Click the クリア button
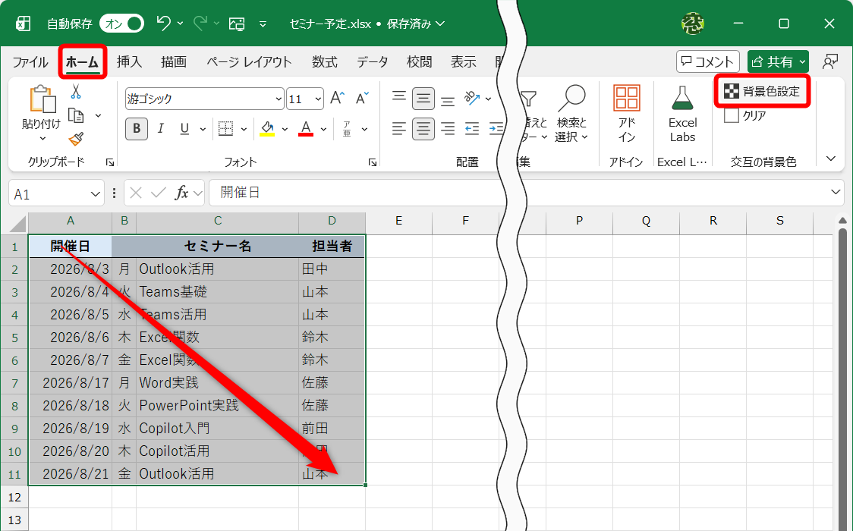This screenshot has width=853, height=531. pos(746,115)
